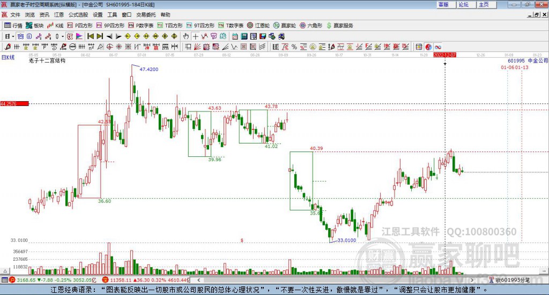Open the 工具 menu
This screenshot has width=549, height=295.
(x=112, y=14)
